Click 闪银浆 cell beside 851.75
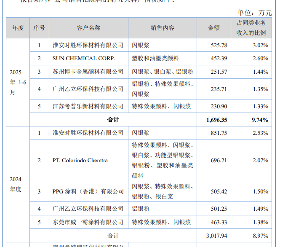This screenshot has height=247, width=288. pyautogui.click(x=163, y=133)
